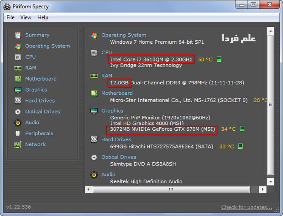283x216 pixels.
Task: Click the board icon beside Motherboard heading
Action: tap(94, 93)
